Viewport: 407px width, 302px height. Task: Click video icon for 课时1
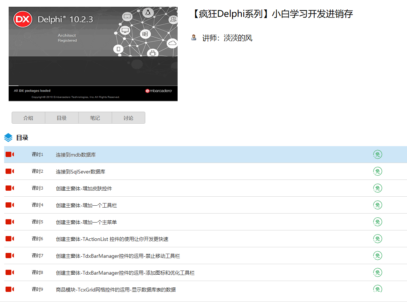pos(10,154)
